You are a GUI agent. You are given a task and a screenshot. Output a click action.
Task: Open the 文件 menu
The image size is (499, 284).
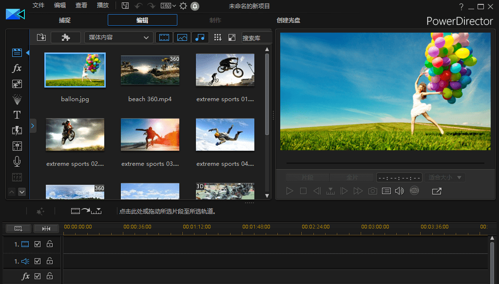coord(38,6)
